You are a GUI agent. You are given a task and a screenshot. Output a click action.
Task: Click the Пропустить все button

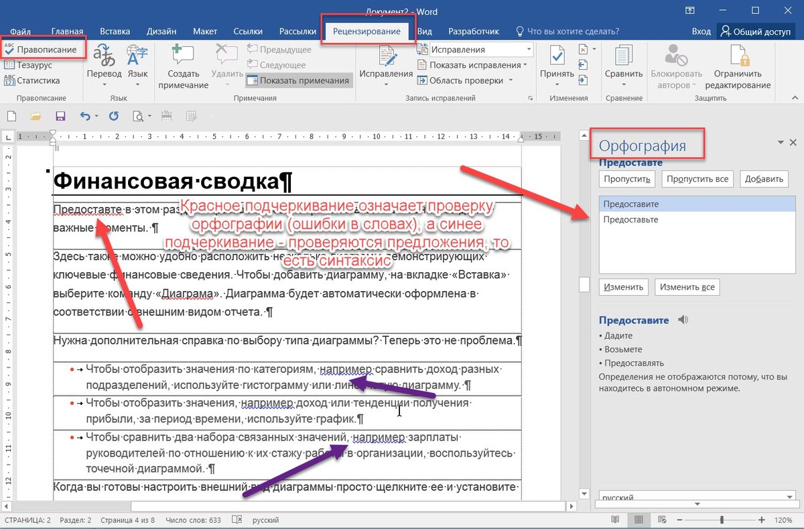[697, 179]
